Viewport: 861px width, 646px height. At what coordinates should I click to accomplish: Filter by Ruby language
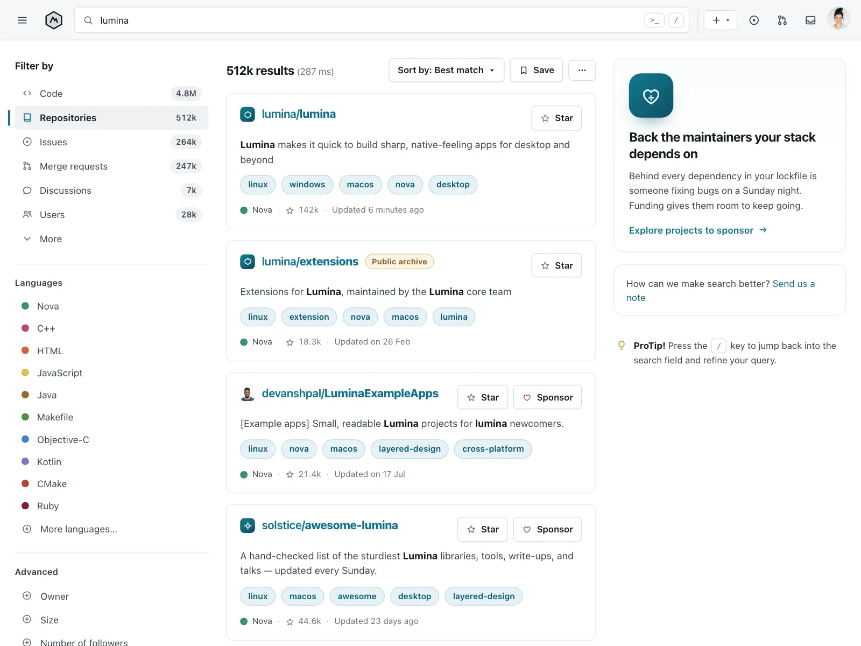coord(40,506)
